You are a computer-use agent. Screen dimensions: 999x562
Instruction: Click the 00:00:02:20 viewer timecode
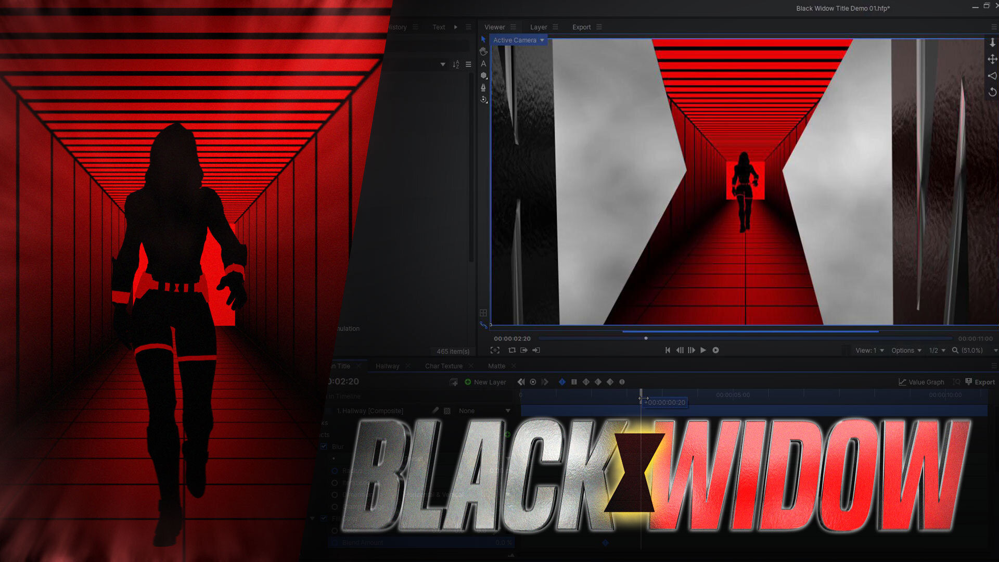click(x=512, y=339)
